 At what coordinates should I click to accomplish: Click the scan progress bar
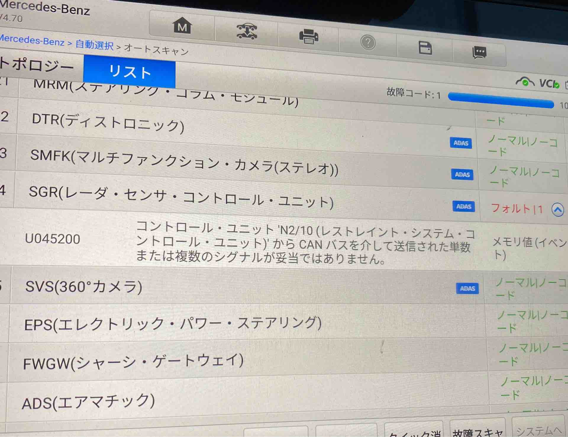pos(501,100)
